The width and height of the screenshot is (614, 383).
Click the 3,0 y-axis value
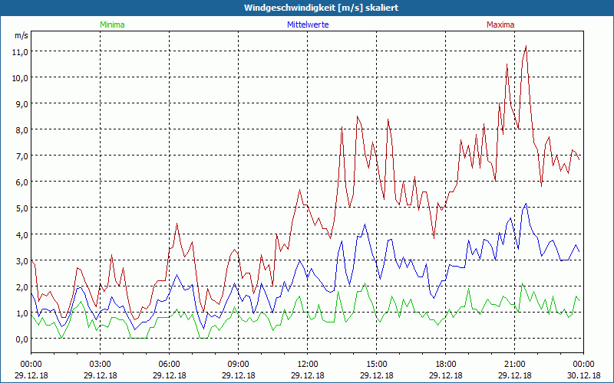point(22,261)
